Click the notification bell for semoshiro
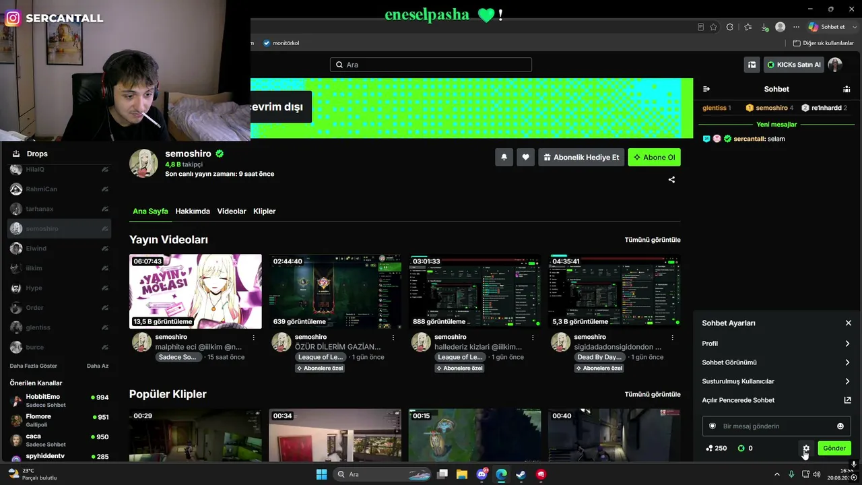Viewport: 862px width, 485px height. pyautogui.click(x=504, y=157)
